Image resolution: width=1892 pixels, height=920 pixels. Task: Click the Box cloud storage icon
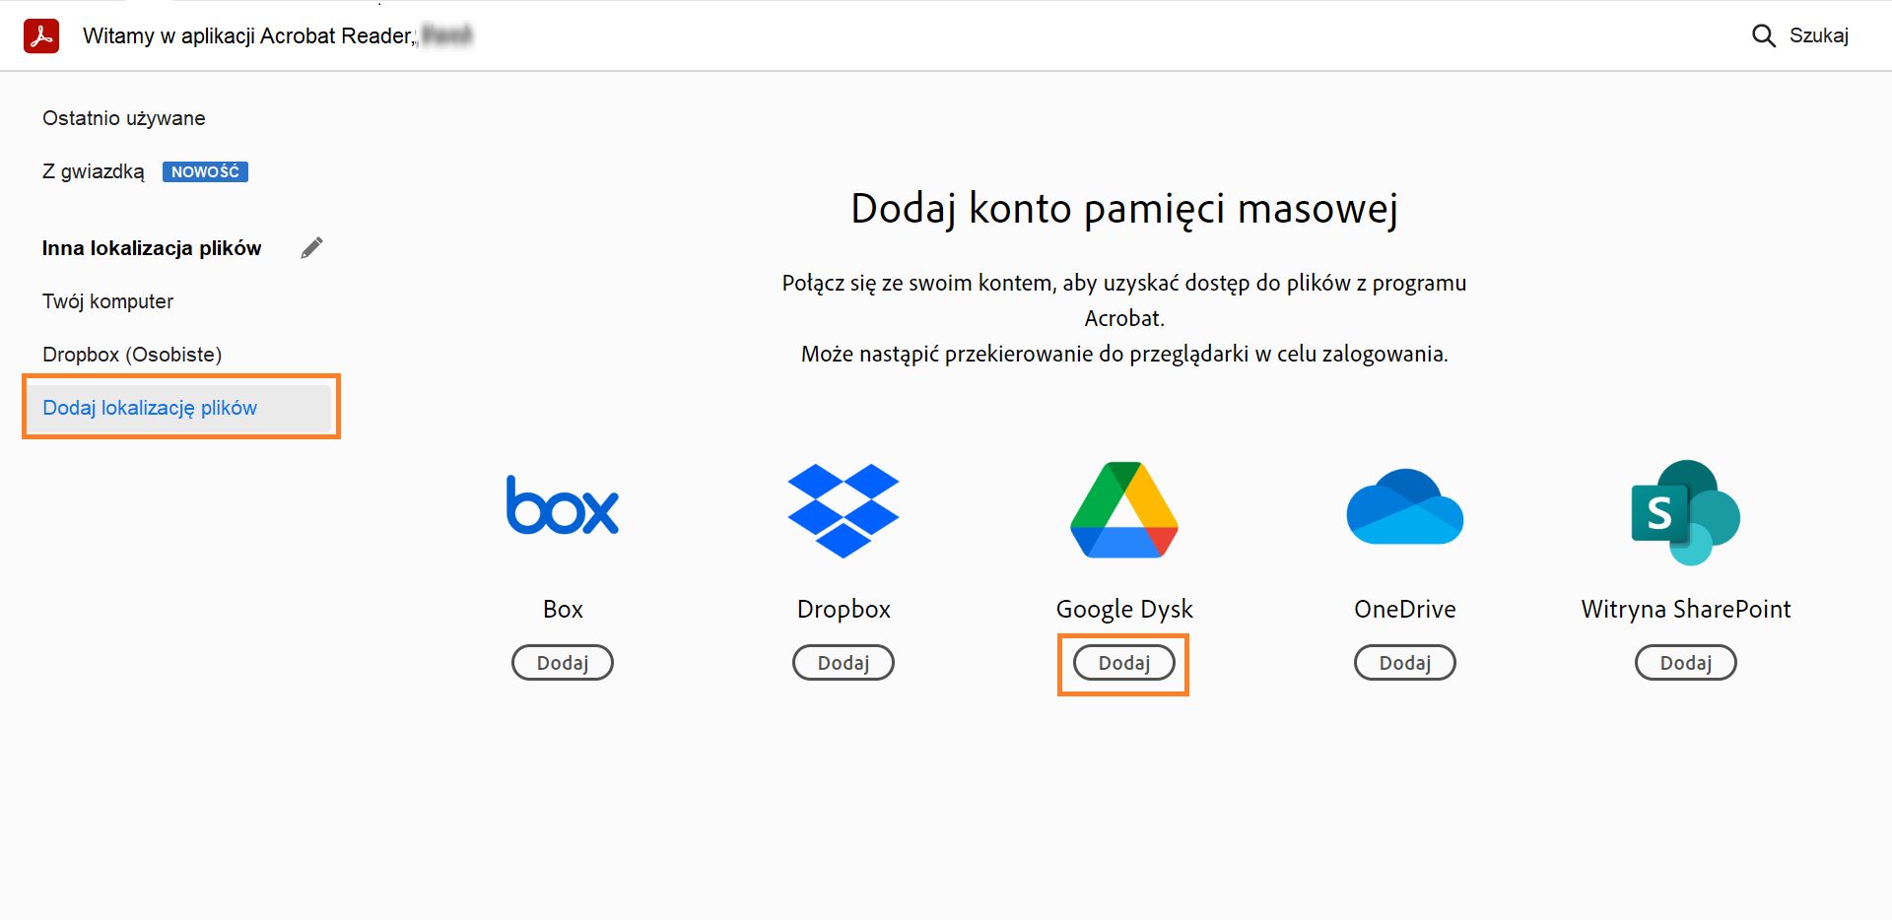[x=562, y=505]
